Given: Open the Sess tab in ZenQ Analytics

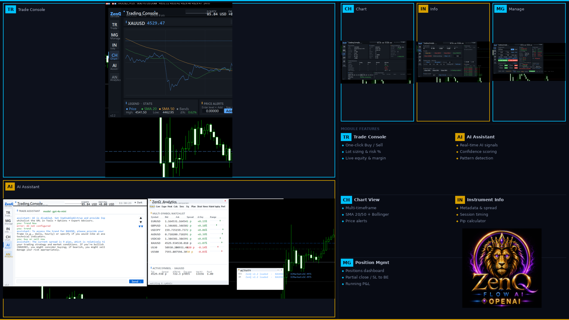Looking at the screenshot, I should (x=182, y=207).
